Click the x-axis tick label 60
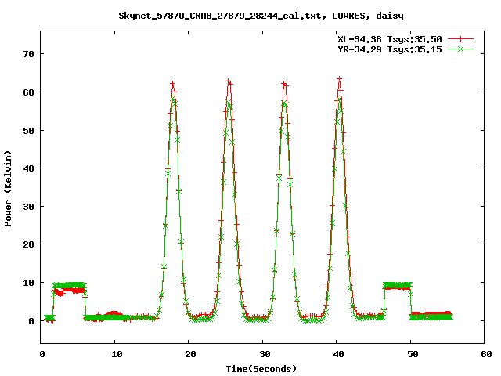The width and height of the screenshot is (501, 376). (486, 354)
